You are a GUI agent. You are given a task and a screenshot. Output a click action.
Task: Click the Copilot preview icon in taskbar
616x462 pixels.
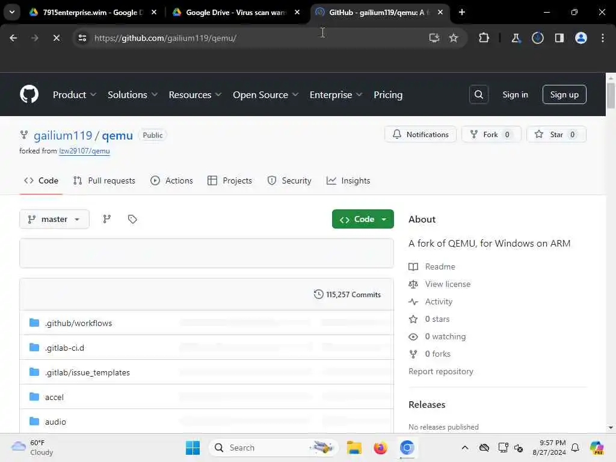597,448
